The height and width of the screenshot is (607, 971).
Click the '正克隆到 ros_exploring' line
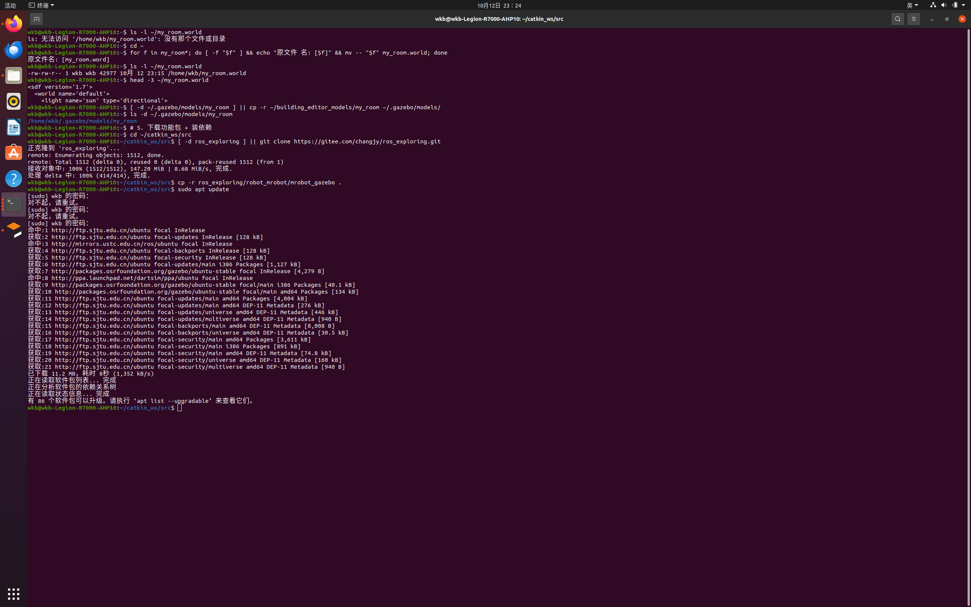click(74, 148)
